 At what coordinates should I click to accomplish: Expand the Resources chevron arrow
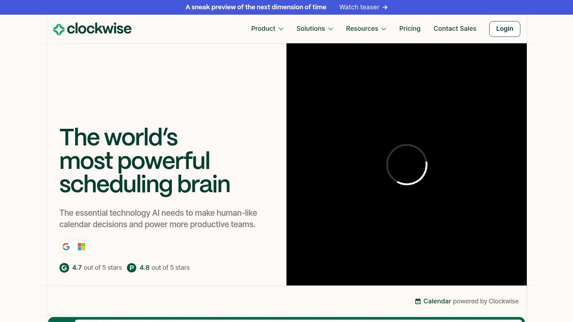384,29
